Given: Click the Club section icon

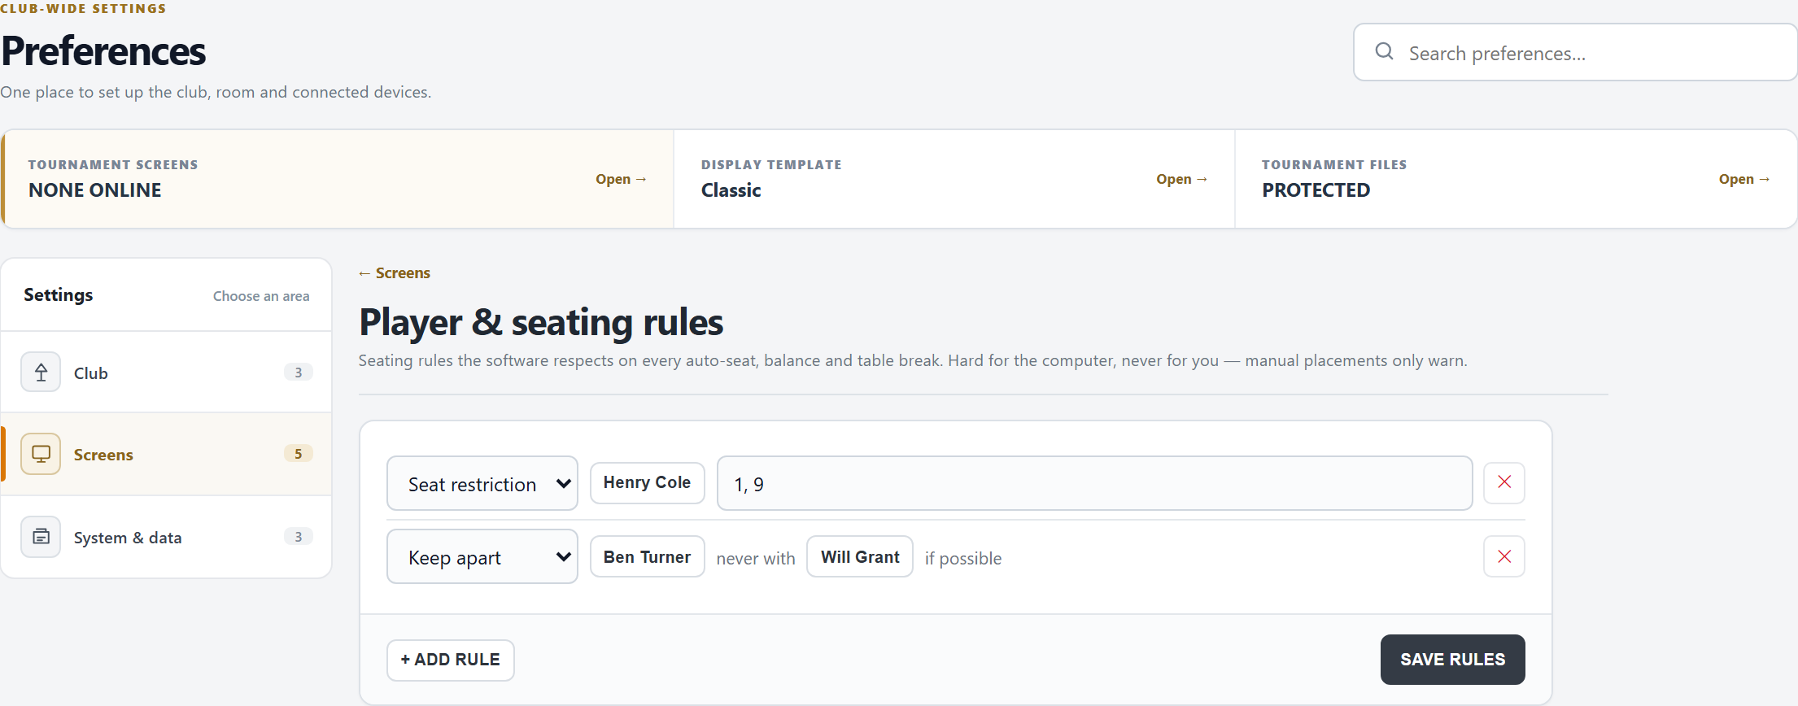Looking at the screenshot, I should pos(41,373).
